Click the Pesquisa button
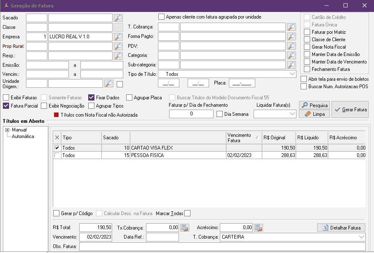374x253 pixels. [314, 105]
